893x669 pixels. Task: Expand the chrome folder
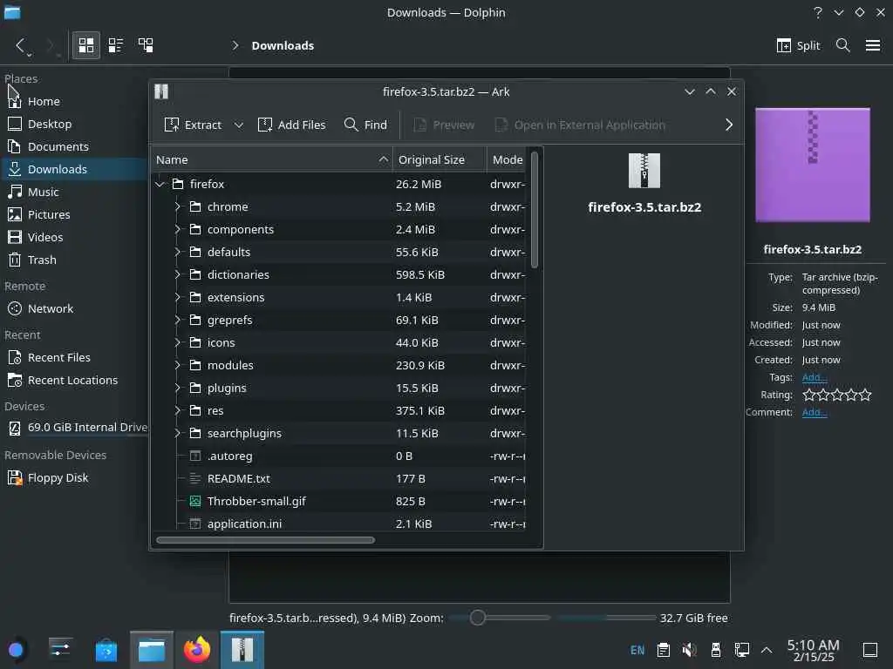[x=177, y=206]
